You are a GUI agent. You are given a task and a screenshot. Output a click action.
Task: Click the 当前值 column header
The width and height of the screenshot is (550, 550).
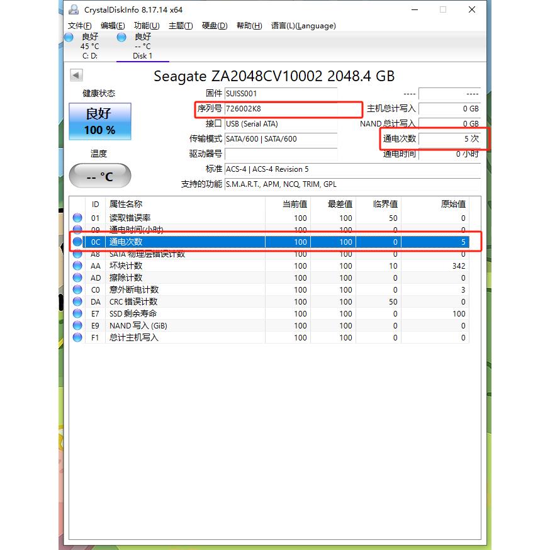(x=288, y=204)
